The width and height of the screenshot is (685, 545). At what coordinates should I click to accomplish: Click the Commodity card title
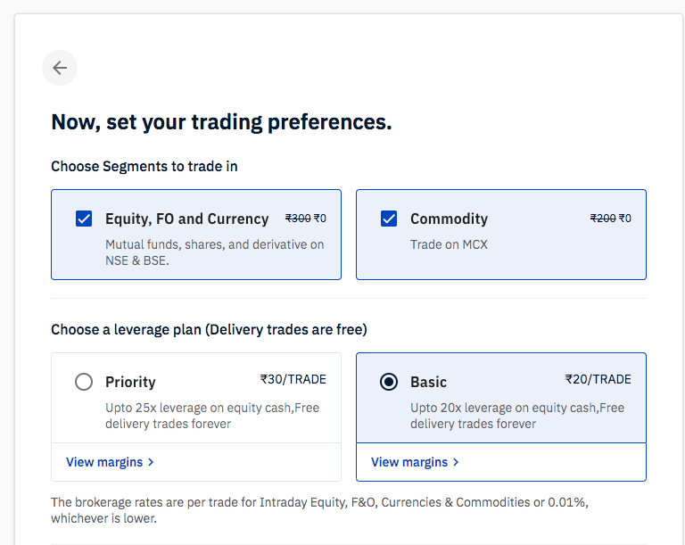[x=449, y=219]
